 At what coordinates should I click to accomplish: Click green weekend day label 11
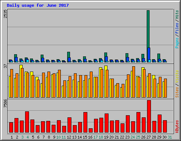tap(64, 137)
